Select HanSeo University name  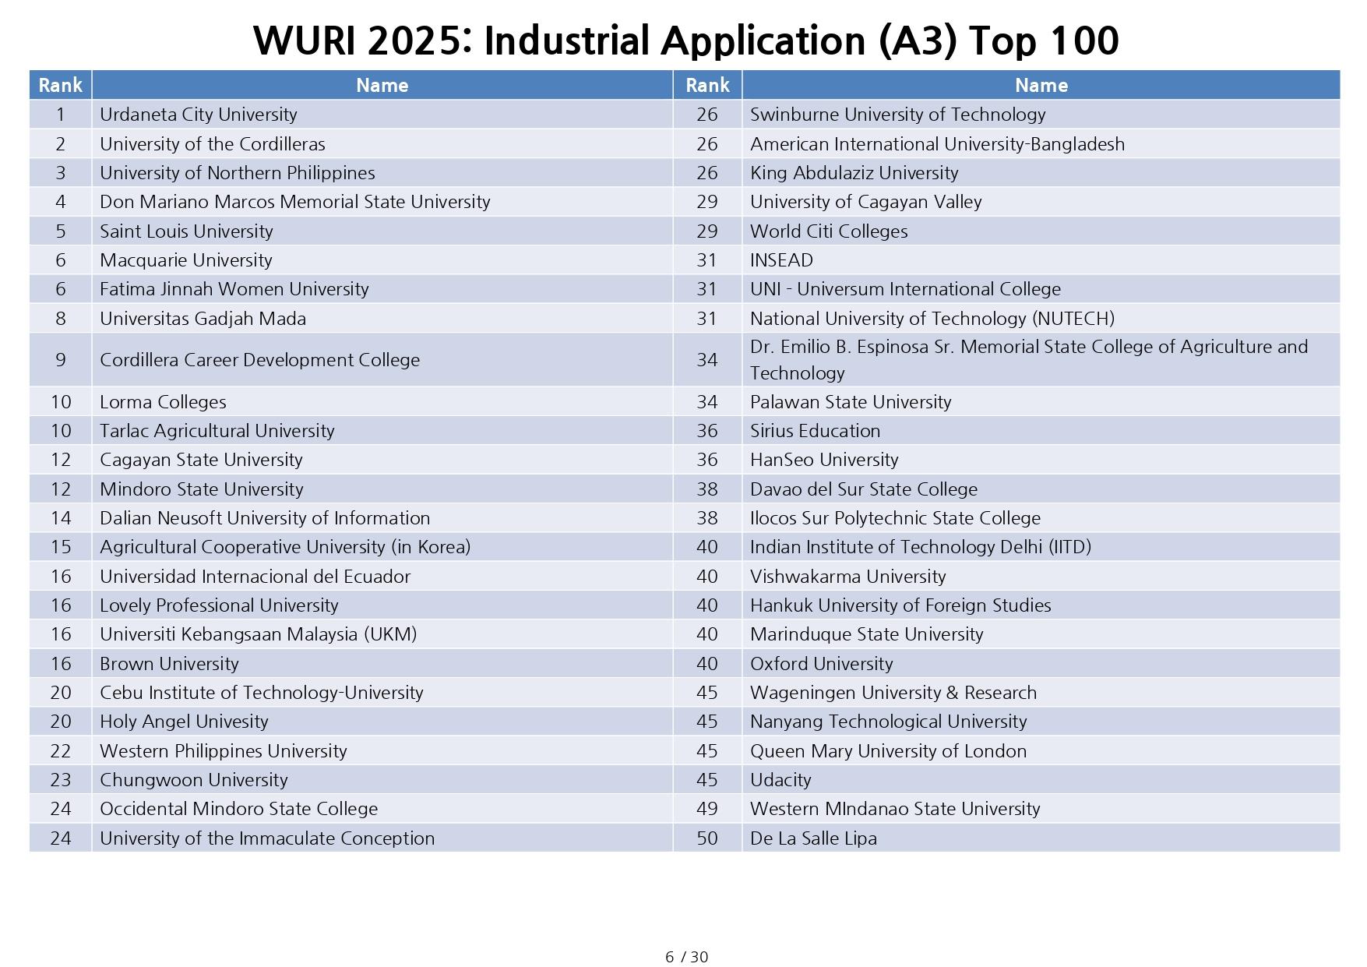824,460
